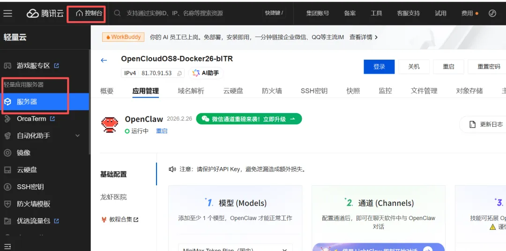Open the 工具 menu
Screen dimensions: 506x251
point(376,13)
